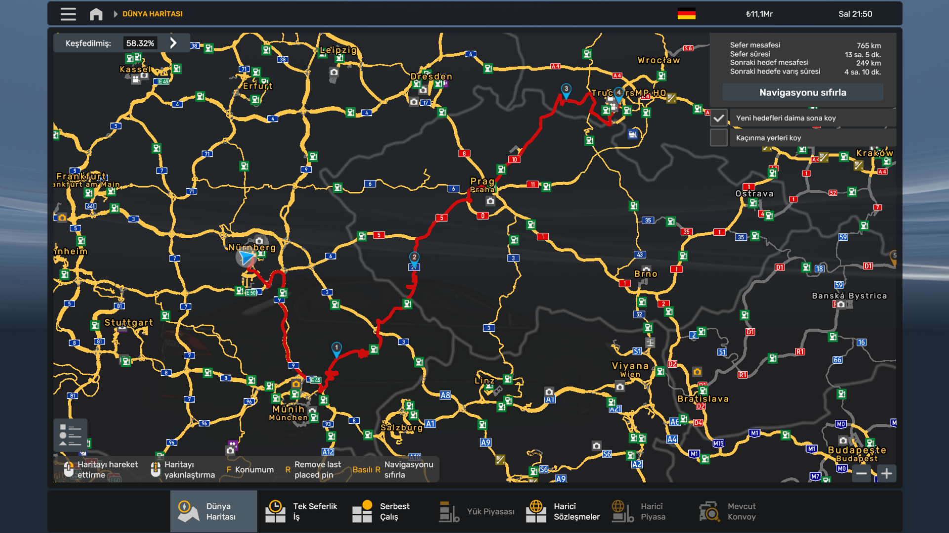Open the Mevcut Konvoy tab
The width and height of the screenshot is (949, 533).
(x=736, y=511)
